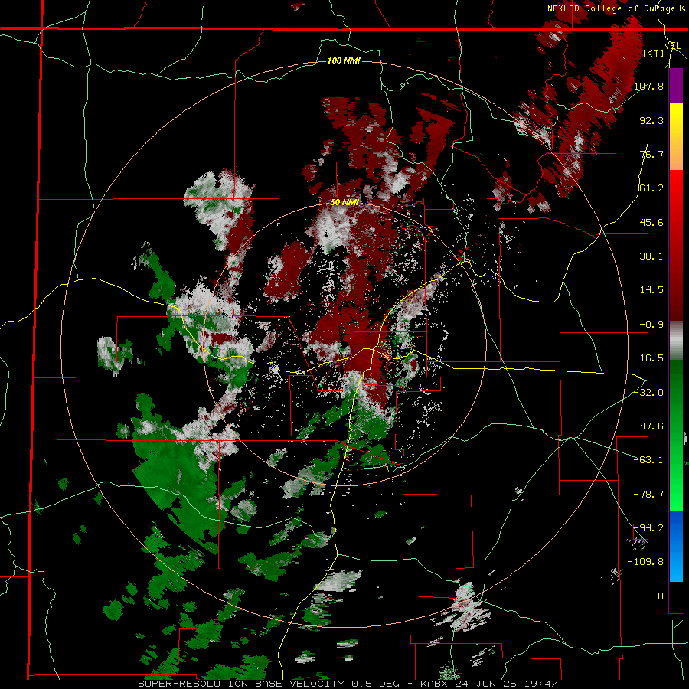The image size is (689, 689).
Task: Click the -47.6 velocity scale value
Action: [x=648, y=426]
